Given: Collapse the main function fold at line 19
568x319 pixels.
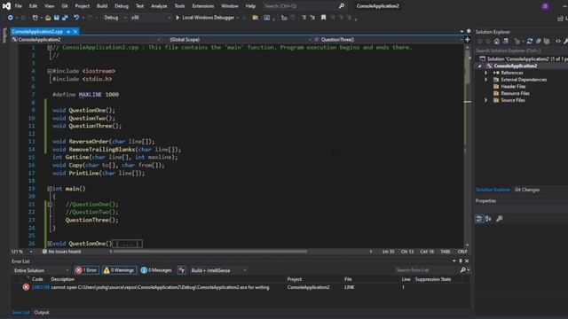Looking at the screenshot, I should tap(50, 189).
